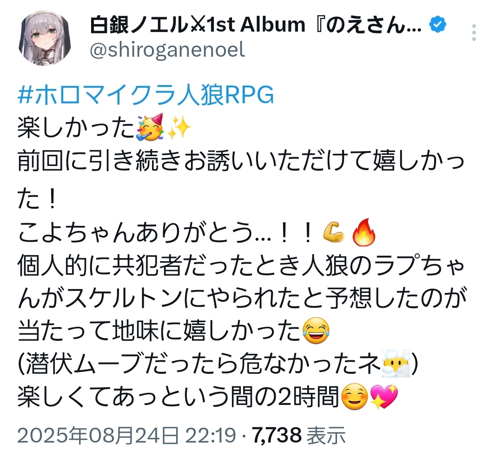502x463 pixels.
Task: Click the text 楽しくてあっという間の2時間
Action: (178, 397)
